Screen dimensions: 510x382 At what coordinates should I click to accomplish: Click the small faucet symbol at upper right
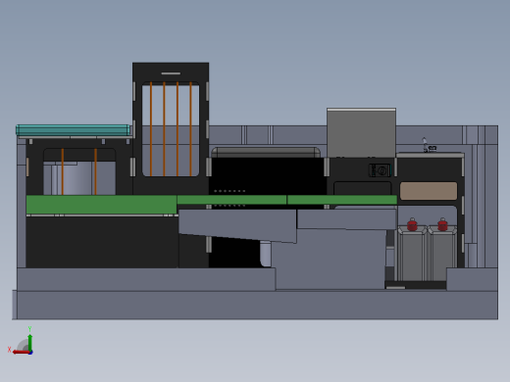point(430,145)
